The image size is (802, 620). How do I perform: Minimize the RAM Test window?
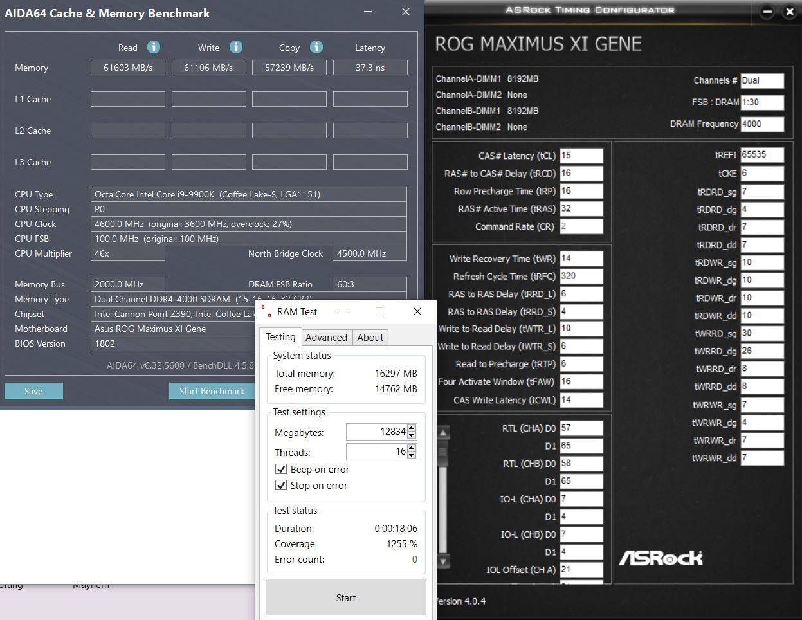click(x=342, y=311)
